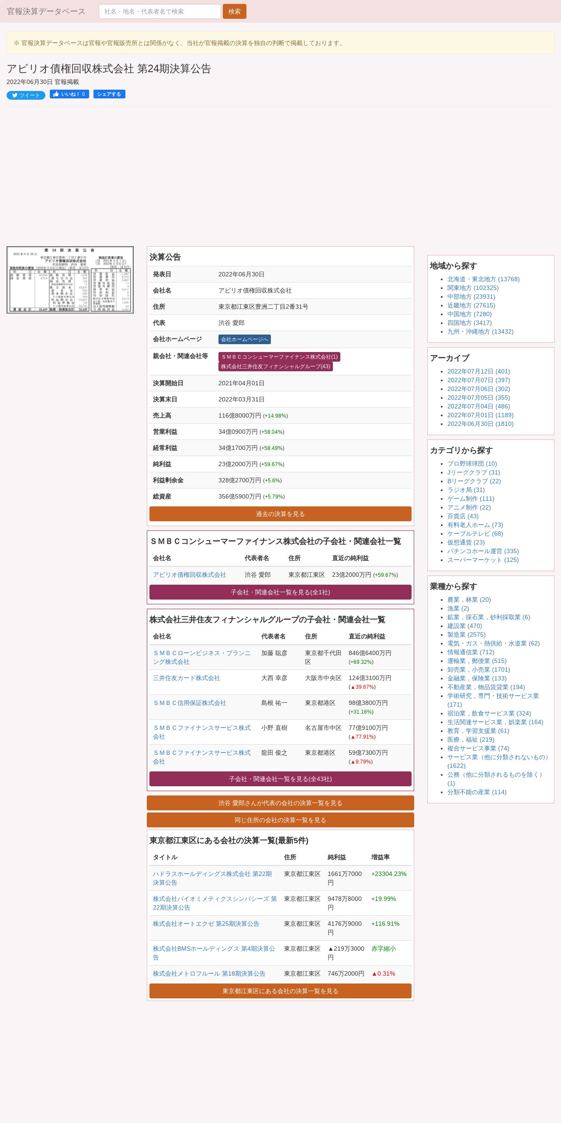The width and height of the screenshot is (561, 1123).
Task: Open 関東地方 (102325) region link
Action: click(x=473, y=288)
